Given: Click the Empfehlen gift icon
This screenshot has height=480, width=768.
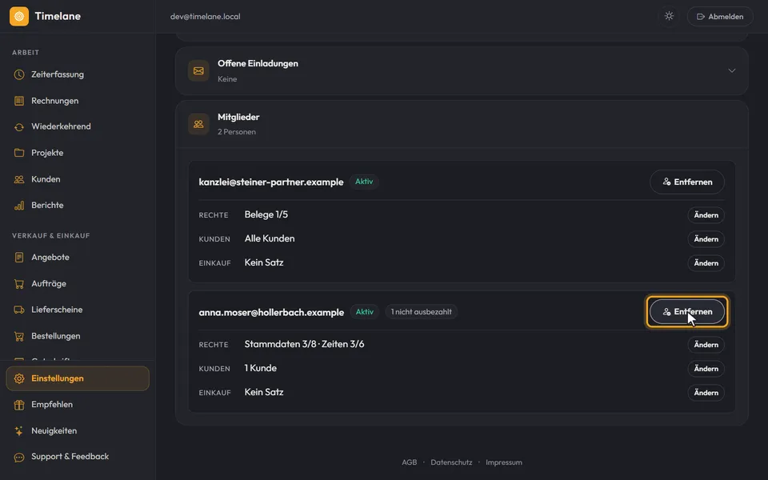Looking at the screenshot, I should [x=19, y=405].
